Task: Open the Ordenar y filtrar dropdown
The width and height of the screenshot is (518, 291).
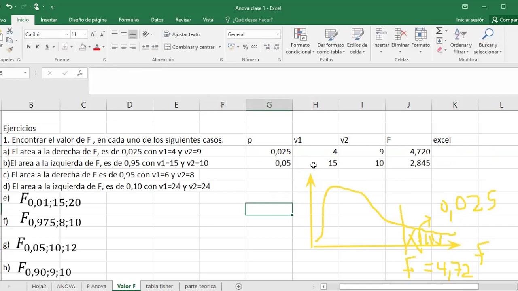Action: click(461, 40)
